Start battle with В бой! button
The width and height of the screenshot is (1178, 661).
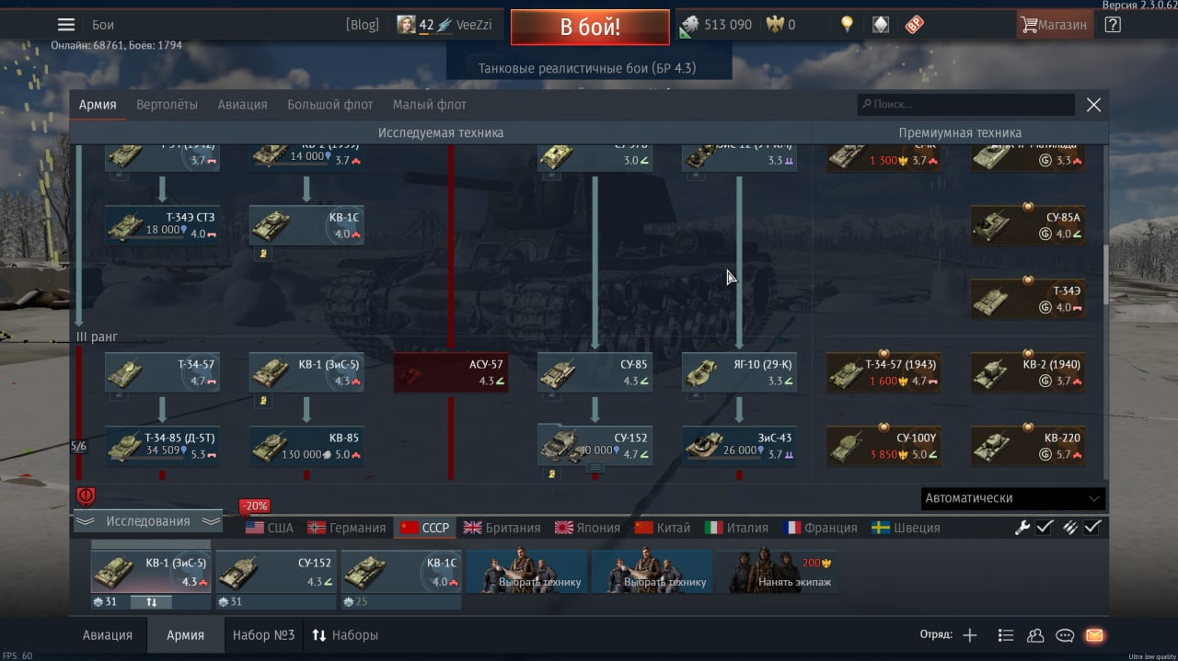(x=590, y=27)
